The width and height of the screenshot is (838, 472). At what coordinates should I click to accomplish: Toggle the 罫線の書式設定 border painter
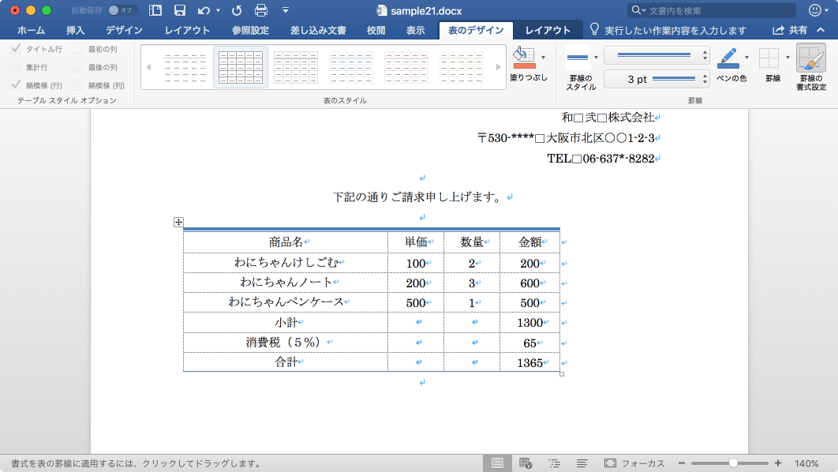coord(810,67)
